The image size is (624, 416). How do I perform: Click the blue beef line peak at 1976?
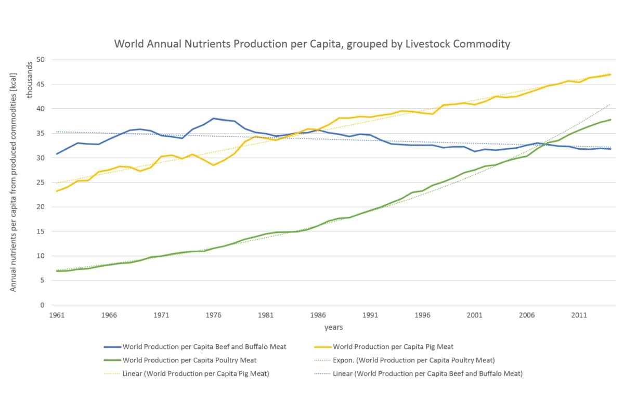point(213,118)
